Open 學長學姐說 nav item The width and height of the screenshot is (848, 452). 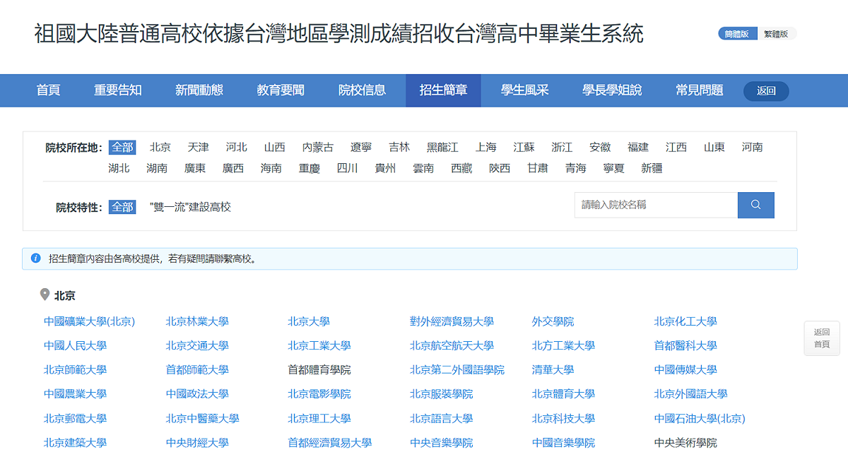tap(612, 90)
